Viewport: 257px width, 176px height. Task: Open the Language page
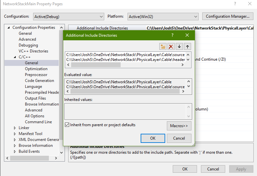pyautogui.click(x=33, y=87)
